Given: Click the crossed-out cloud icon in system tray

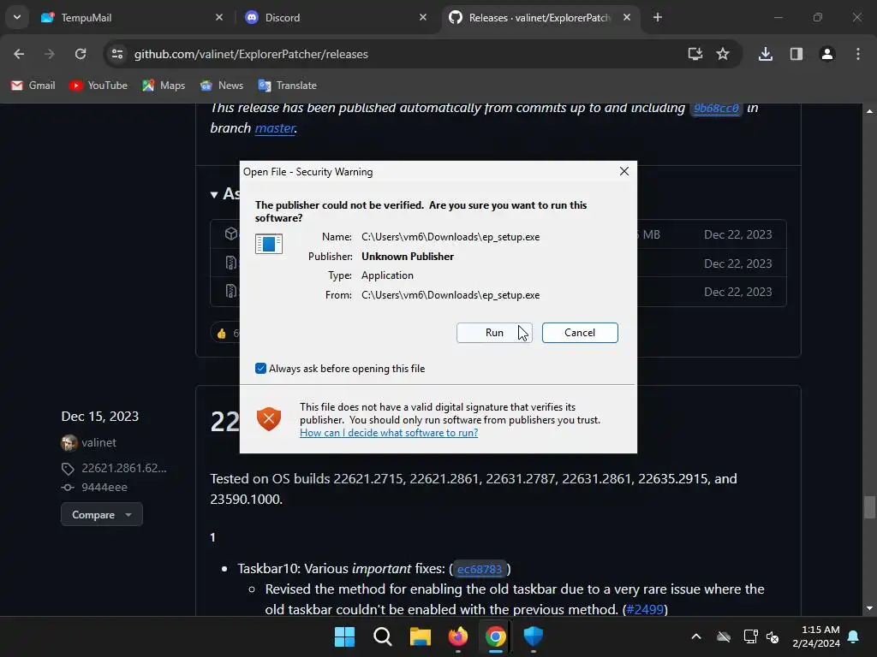Looking at the screenshot, I should tap(723, 636).
